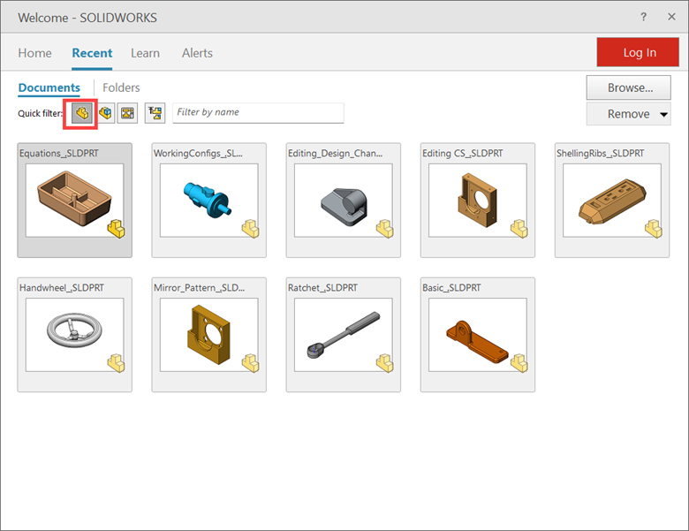
Task: Click the Basic_.SLDPRT file name
Action: pyautogui.click(x=451, y=288)
